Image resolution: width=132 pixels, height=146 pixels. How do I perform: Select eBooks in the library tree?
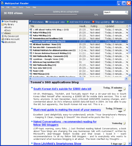8,27
